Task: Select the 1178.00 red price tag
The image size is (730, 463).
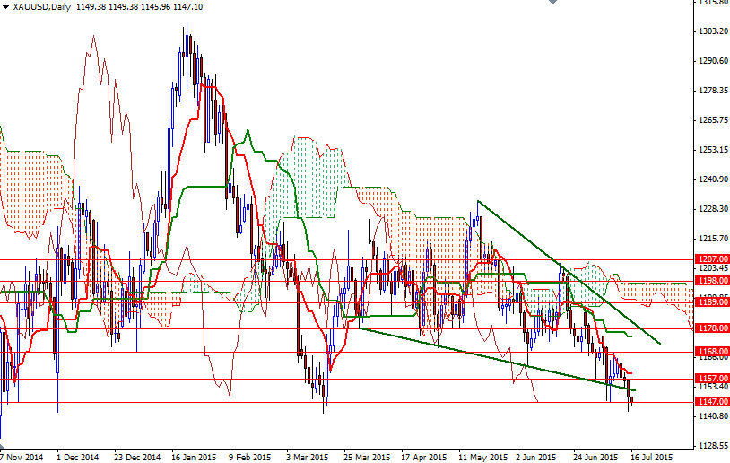Action: pyautogui.click(x=711, y=328)
